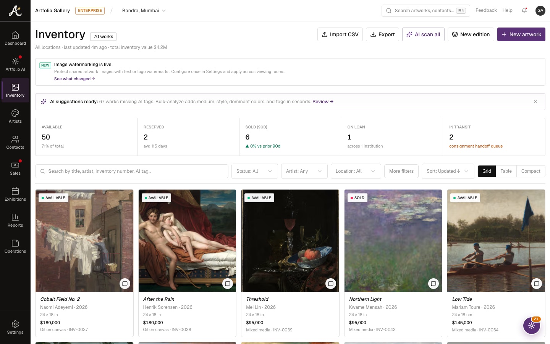Open the notifications bell
This screenshot has height=344, width=550.
pos(524,11)
